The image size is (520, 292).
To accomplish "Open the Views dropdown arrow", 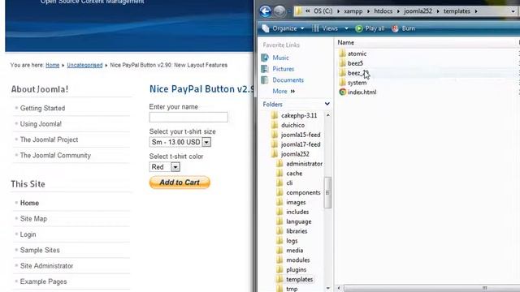I will coord(346,28).
